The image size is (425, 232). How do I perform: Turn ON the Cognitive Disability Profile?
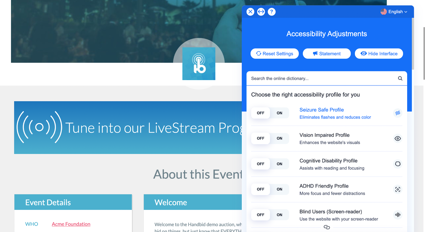(279, 164)
